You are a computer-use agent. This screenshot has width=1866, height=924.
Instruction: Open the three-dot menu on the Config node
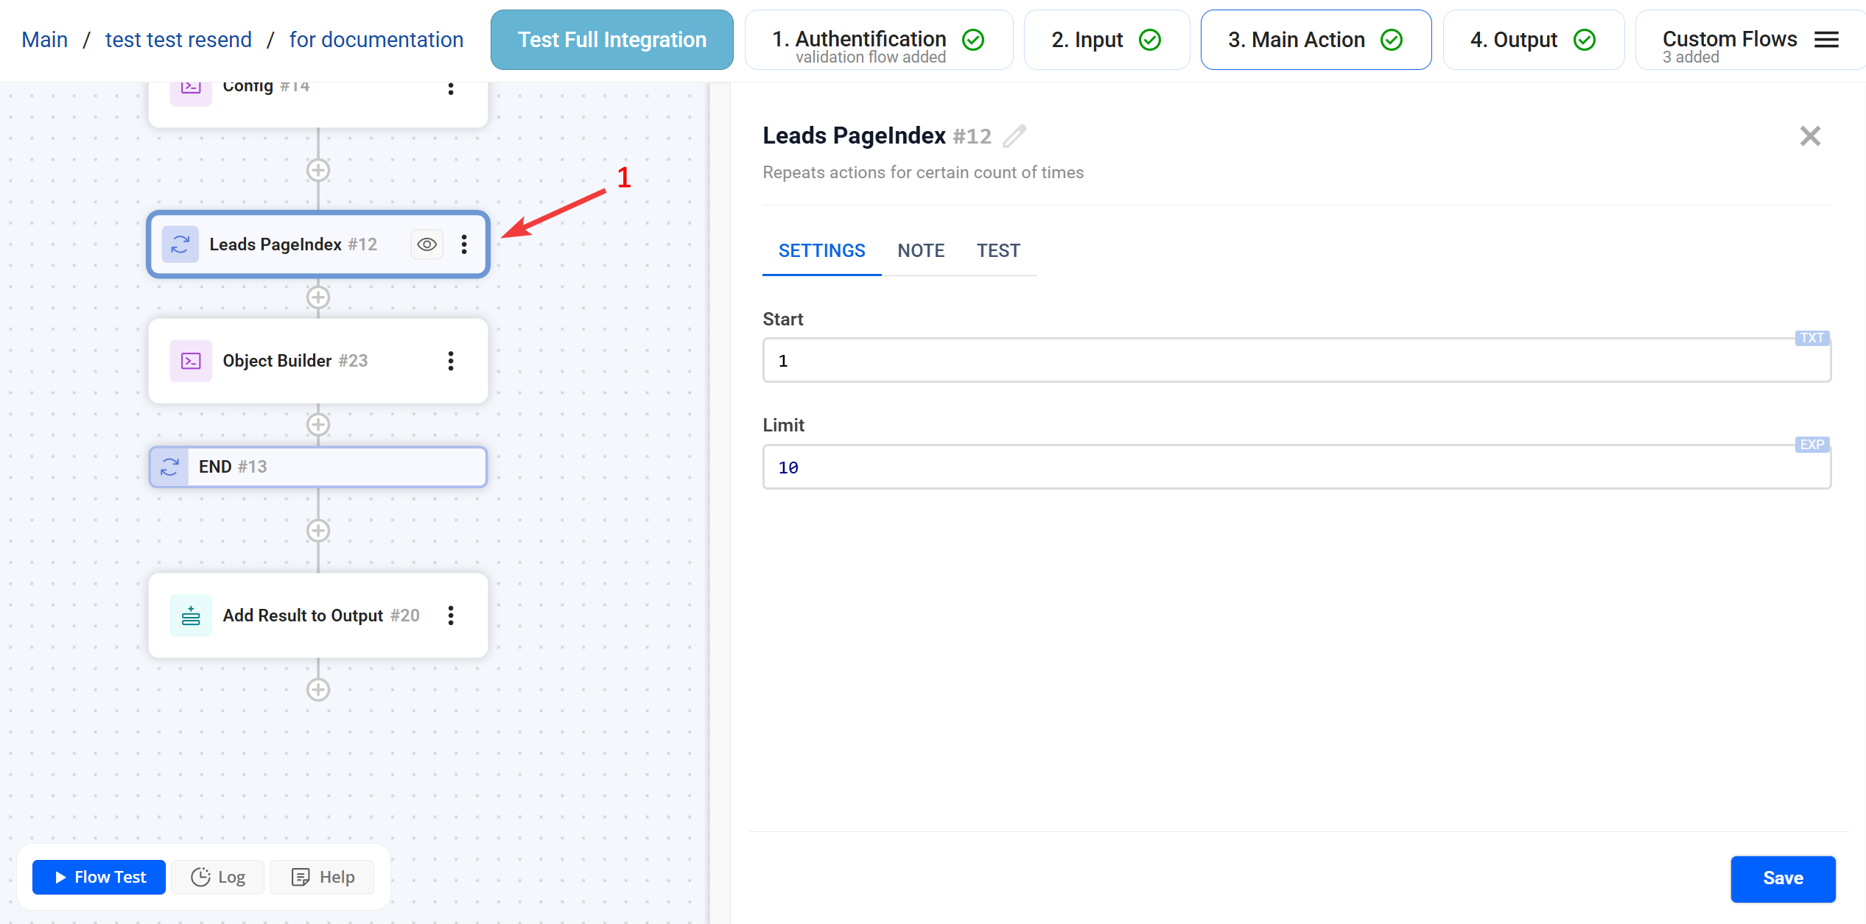point(451,88)
